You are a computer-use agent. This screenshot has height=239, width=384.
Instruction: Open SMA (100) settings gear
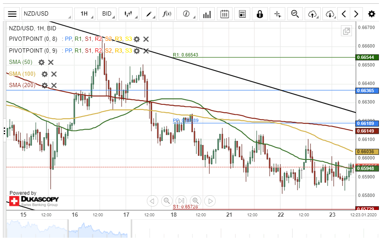45,74
